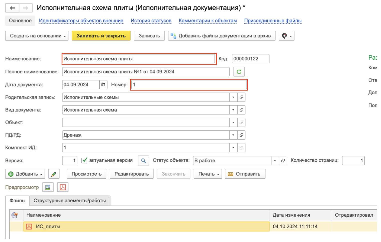Toggle the актуальная версия checkbox
This screenshot has width=381, height=242.
coord(84,160)
